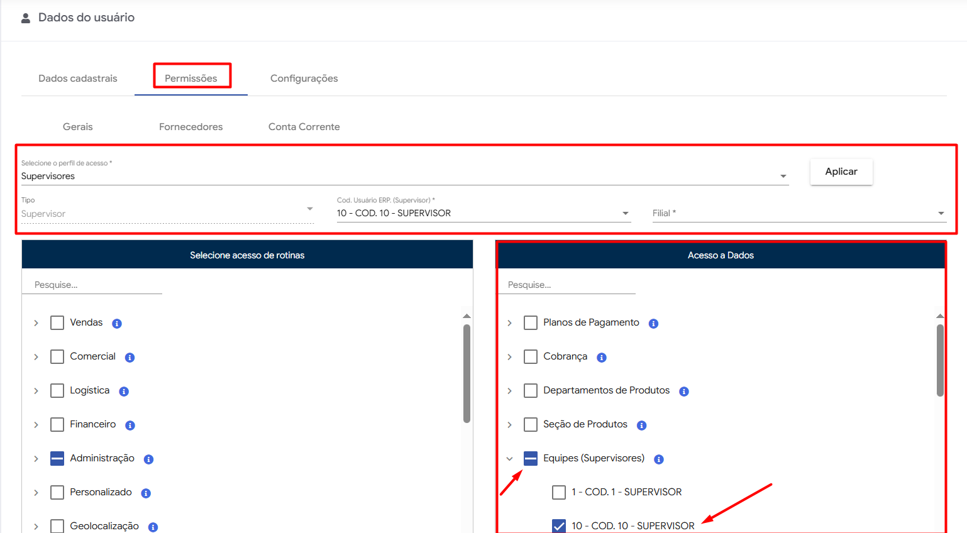967x533 pixels.
Task: Open the Filial dropdown
Action: (x=799, y=213)
